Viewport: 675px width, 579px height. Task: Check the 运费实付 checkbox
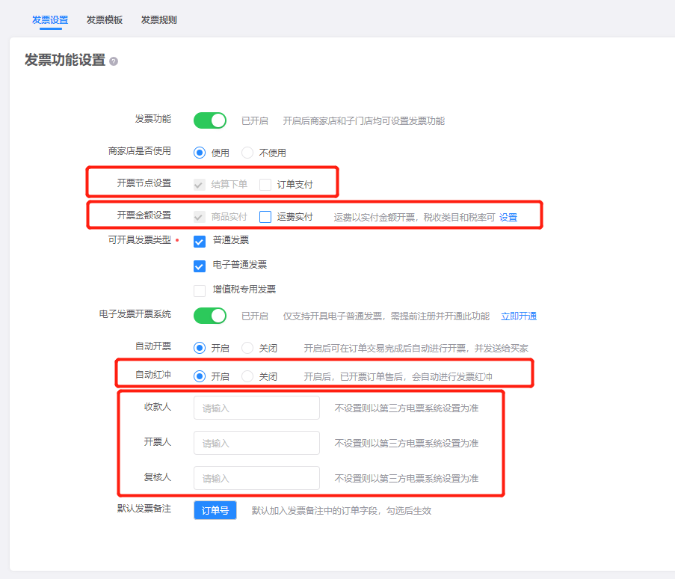(265, 217)
